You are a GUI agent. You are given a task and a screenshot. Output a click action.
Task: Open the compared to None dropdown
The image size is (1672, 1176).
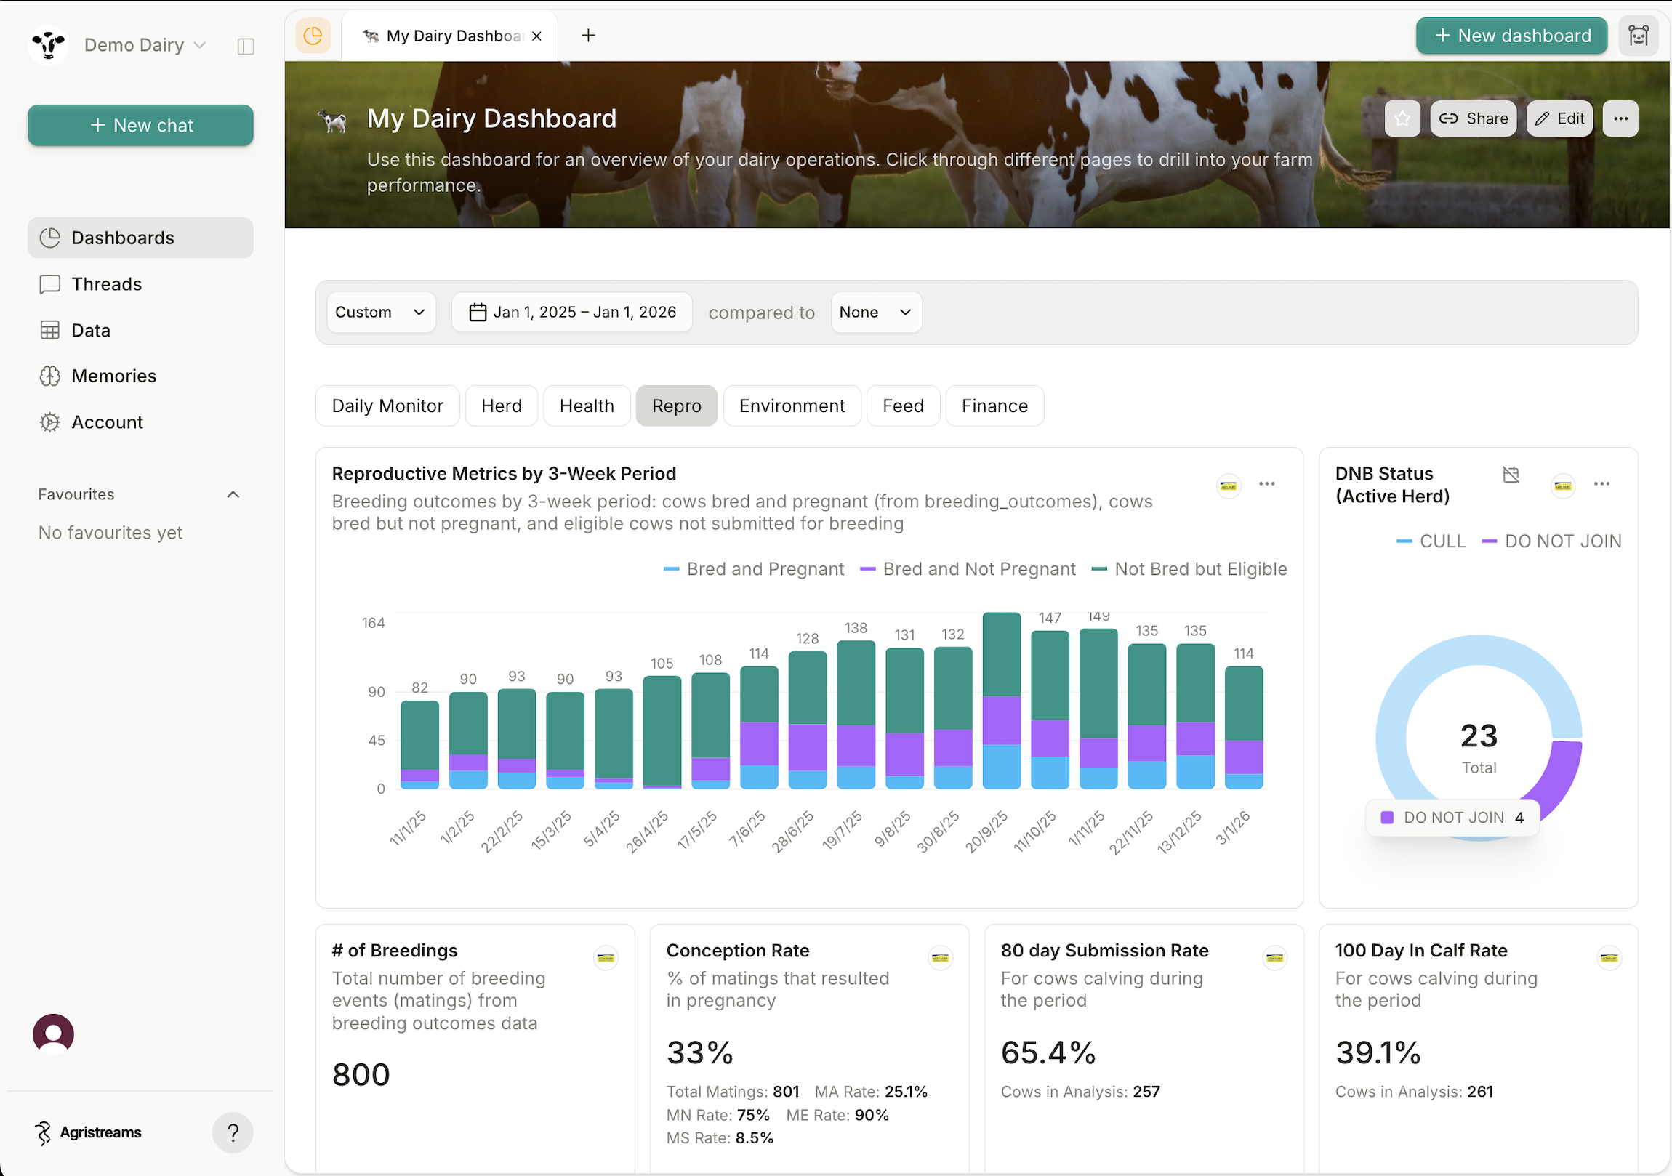pos(876,313)
